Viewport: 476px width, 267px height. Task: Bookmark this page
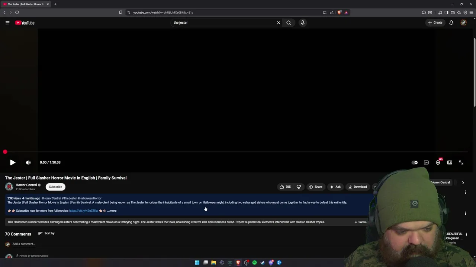tap(120, 12)
